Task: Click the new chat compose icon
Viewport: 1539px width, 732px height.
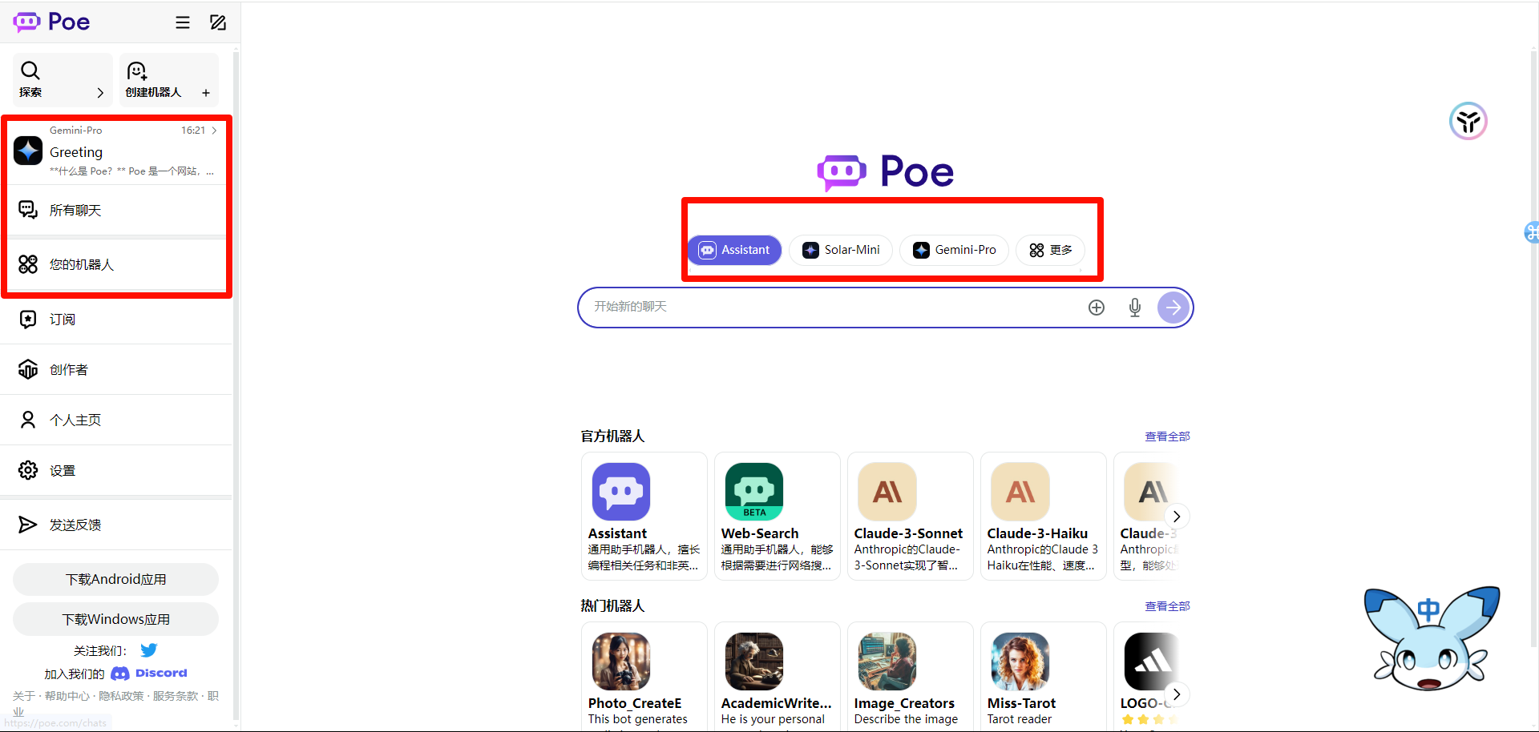Action: point(218,22)
